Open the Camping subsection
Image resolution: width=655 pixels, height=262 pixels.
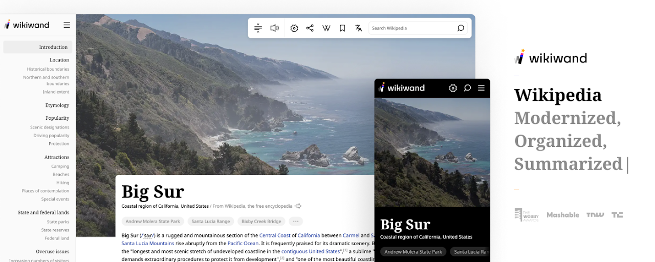[x=60, y=166]
